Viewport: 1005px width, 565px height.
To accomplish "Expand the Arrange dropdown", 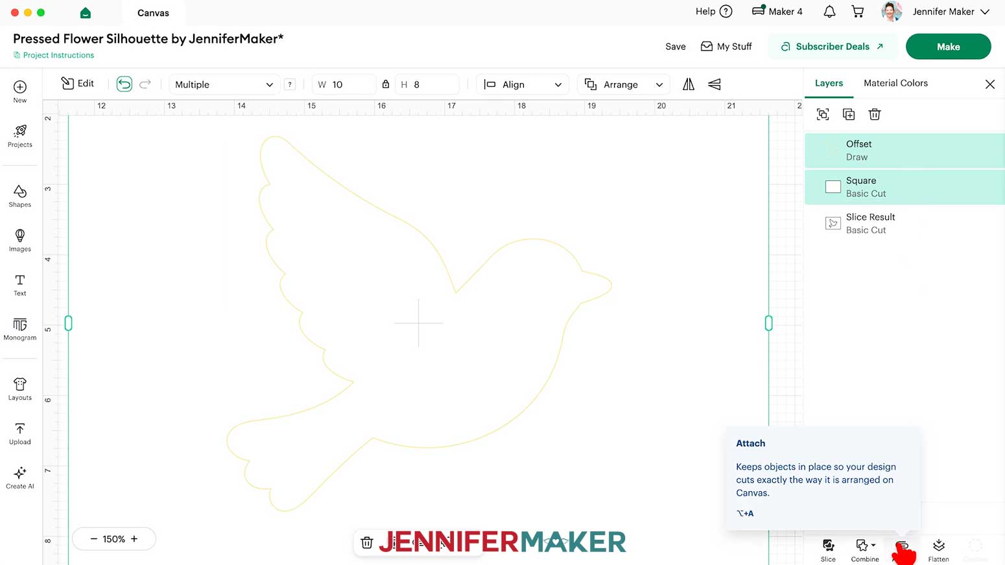I will click(x=624, y=84).
